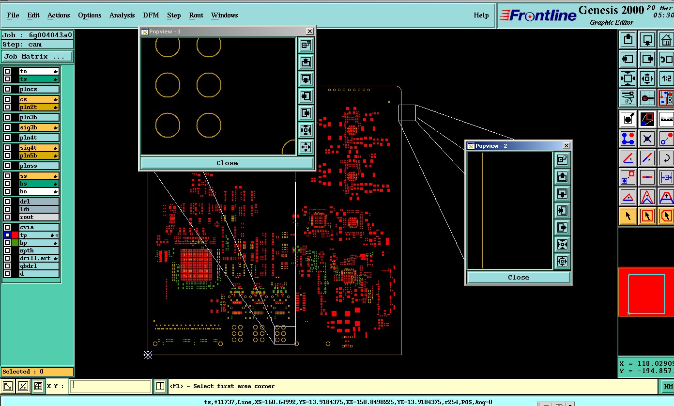Select the pln5b layer name
Screen dimensions: 674x406
click(x=39, y=156)
